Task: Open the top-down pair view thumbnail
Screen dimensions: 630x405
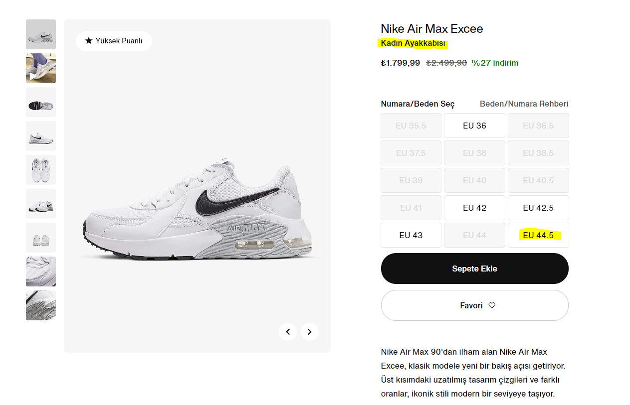Action: coord(41,170)
